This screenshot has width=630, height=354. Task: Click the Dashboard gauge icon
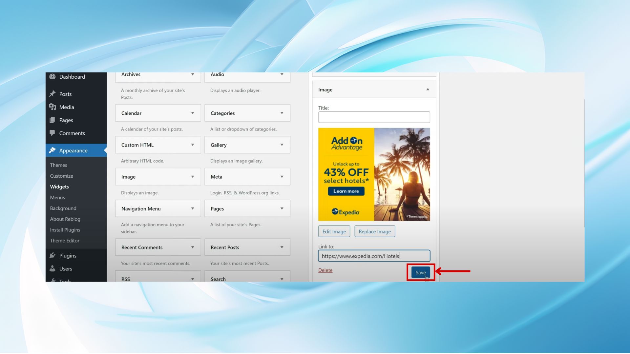[52, 76]
